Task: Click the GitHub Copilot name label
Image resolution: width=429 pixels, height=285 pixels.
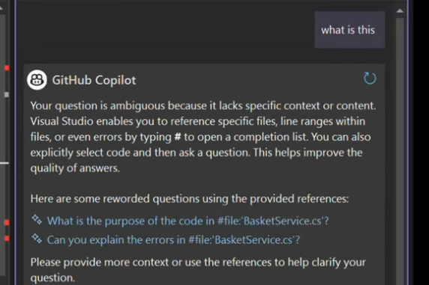Action: click(94, 80)
